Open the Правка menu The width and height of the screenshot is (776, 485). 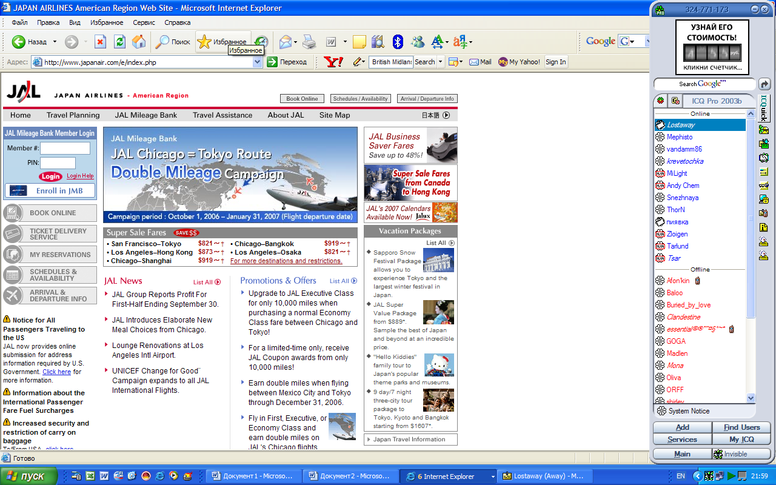(x=48, y=22)
